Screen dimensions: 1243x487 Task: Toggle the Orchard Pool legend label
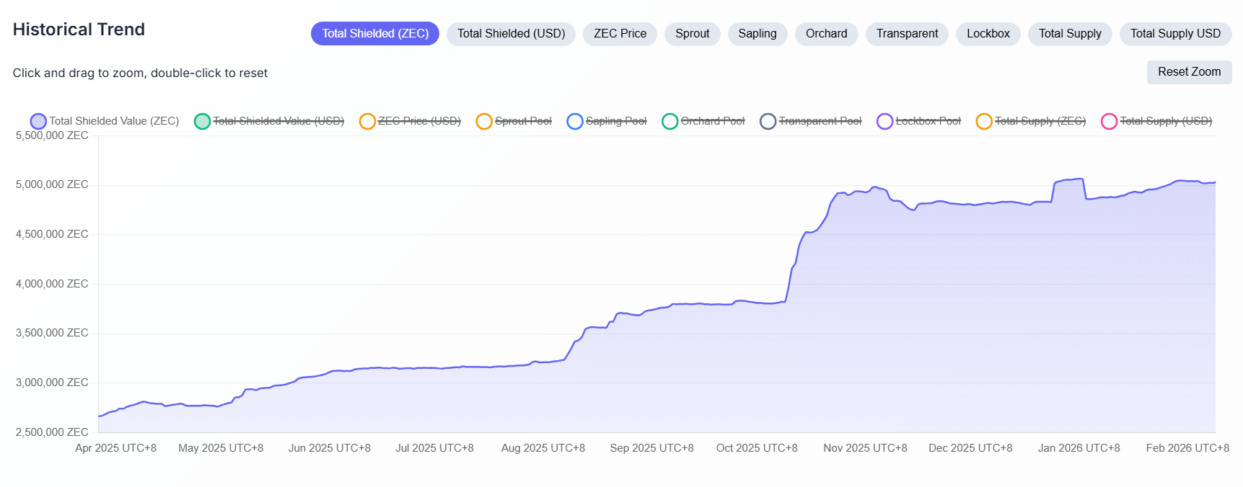pyautogui.click(x=712, y=121)
